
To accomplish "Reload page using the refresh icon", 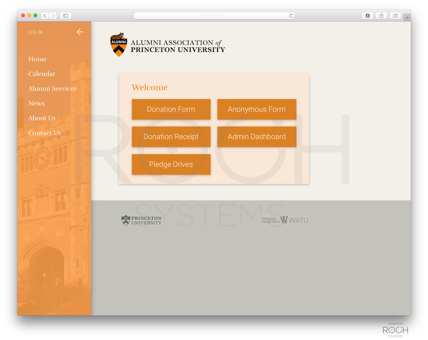I will click(x=291, y=16).
